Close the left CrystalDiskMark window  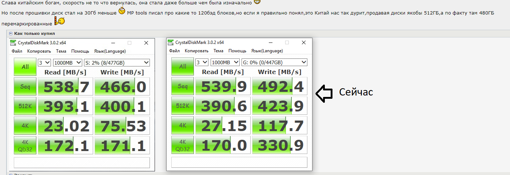146,43
